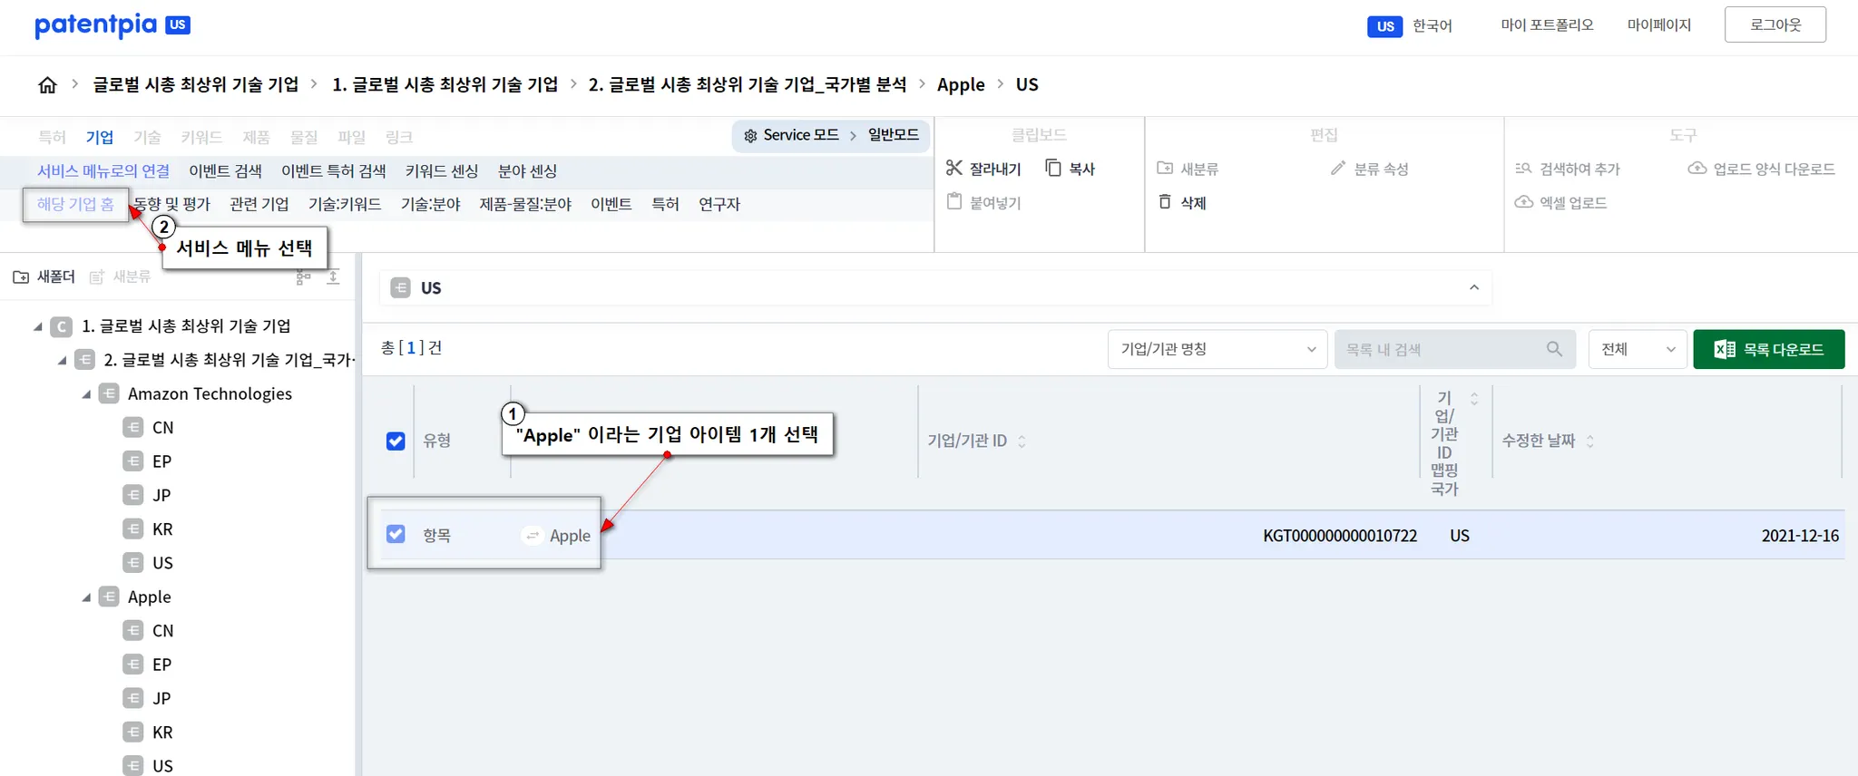Go to 마이페이지
1858x776 pixels.
[x=1659, y=25]
